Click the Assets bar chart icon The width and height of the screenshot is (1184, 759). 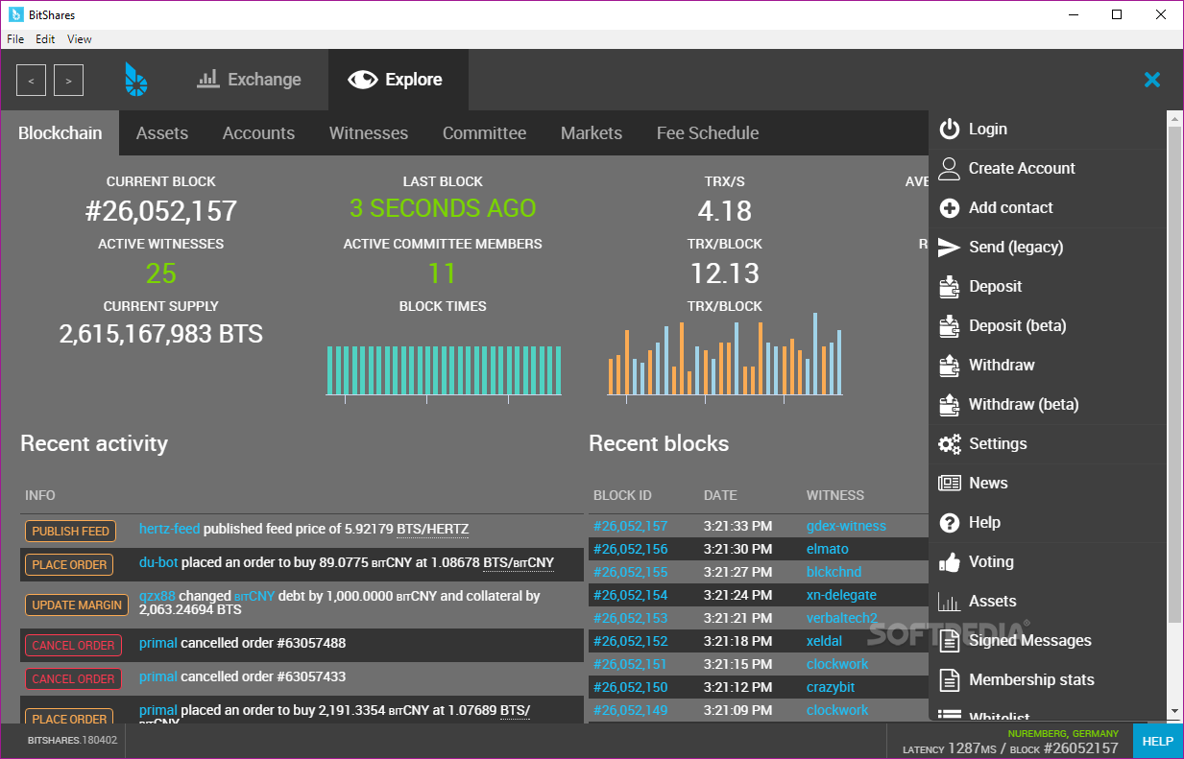point(950,602)
